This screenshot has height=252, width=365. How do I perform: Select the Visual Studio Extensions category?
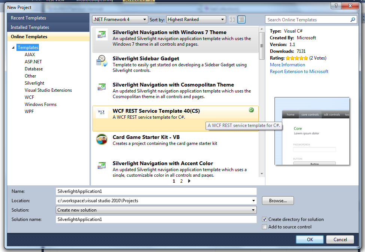(48, 90)
